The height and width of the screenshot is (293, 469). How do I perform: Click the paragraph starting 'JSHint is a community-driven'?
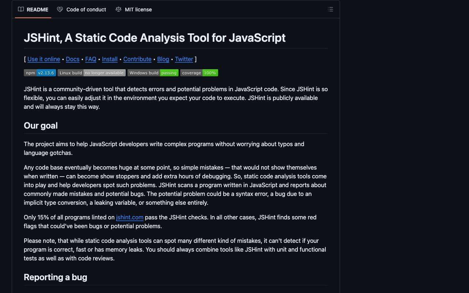pyautogui.click(x=176, y=98)
